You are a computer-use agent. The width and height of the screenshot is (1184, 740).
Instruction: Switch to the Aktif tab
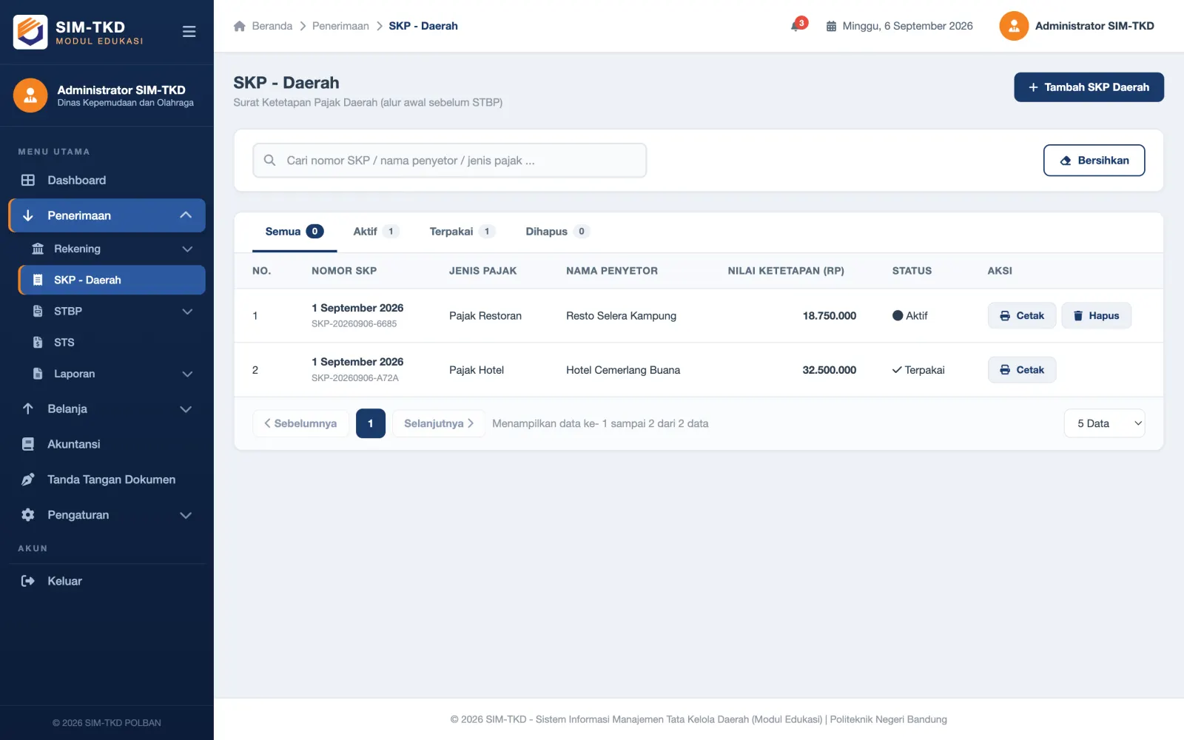tap(376, 232)
